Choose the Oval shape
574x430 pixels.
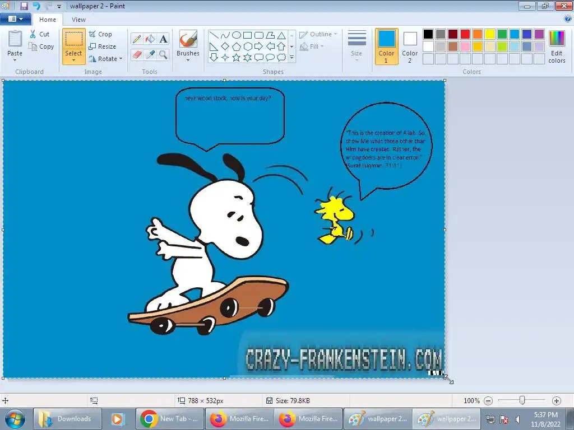(237, 35)
